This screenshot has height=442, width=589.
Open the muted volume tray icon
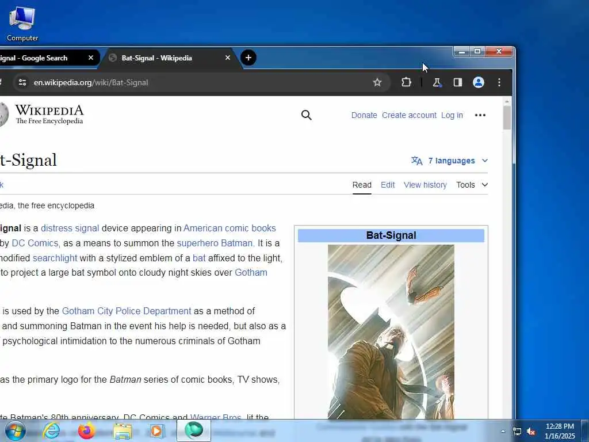pyautogui.click(x=531, y=432)
